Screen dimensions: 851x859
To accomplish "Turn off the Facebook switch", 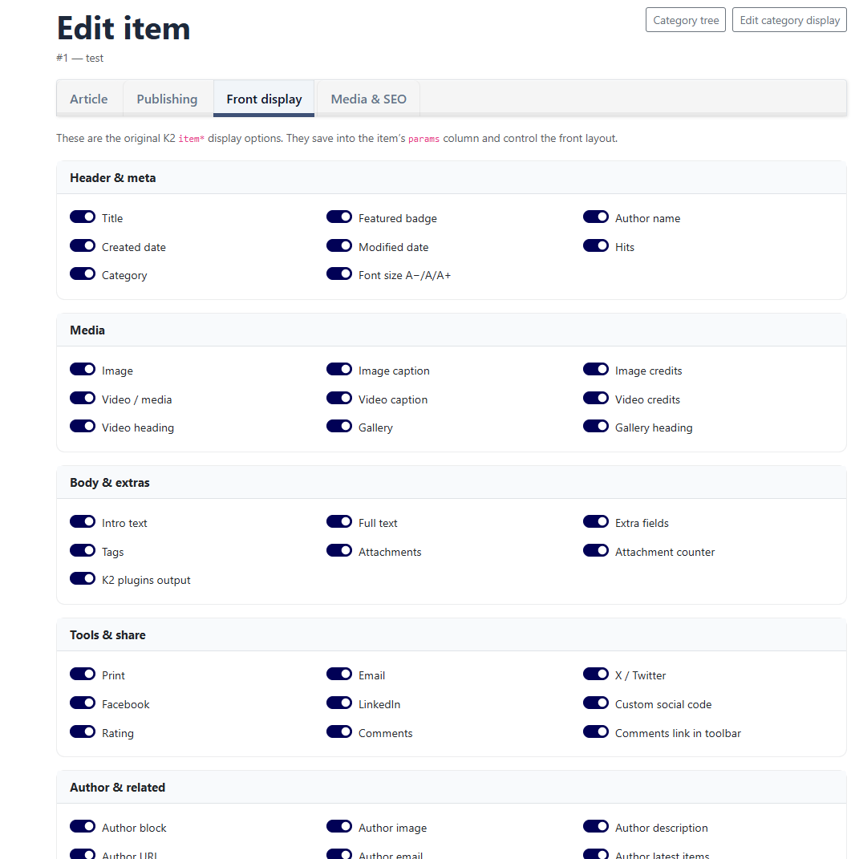I will [x=83, y=703].
